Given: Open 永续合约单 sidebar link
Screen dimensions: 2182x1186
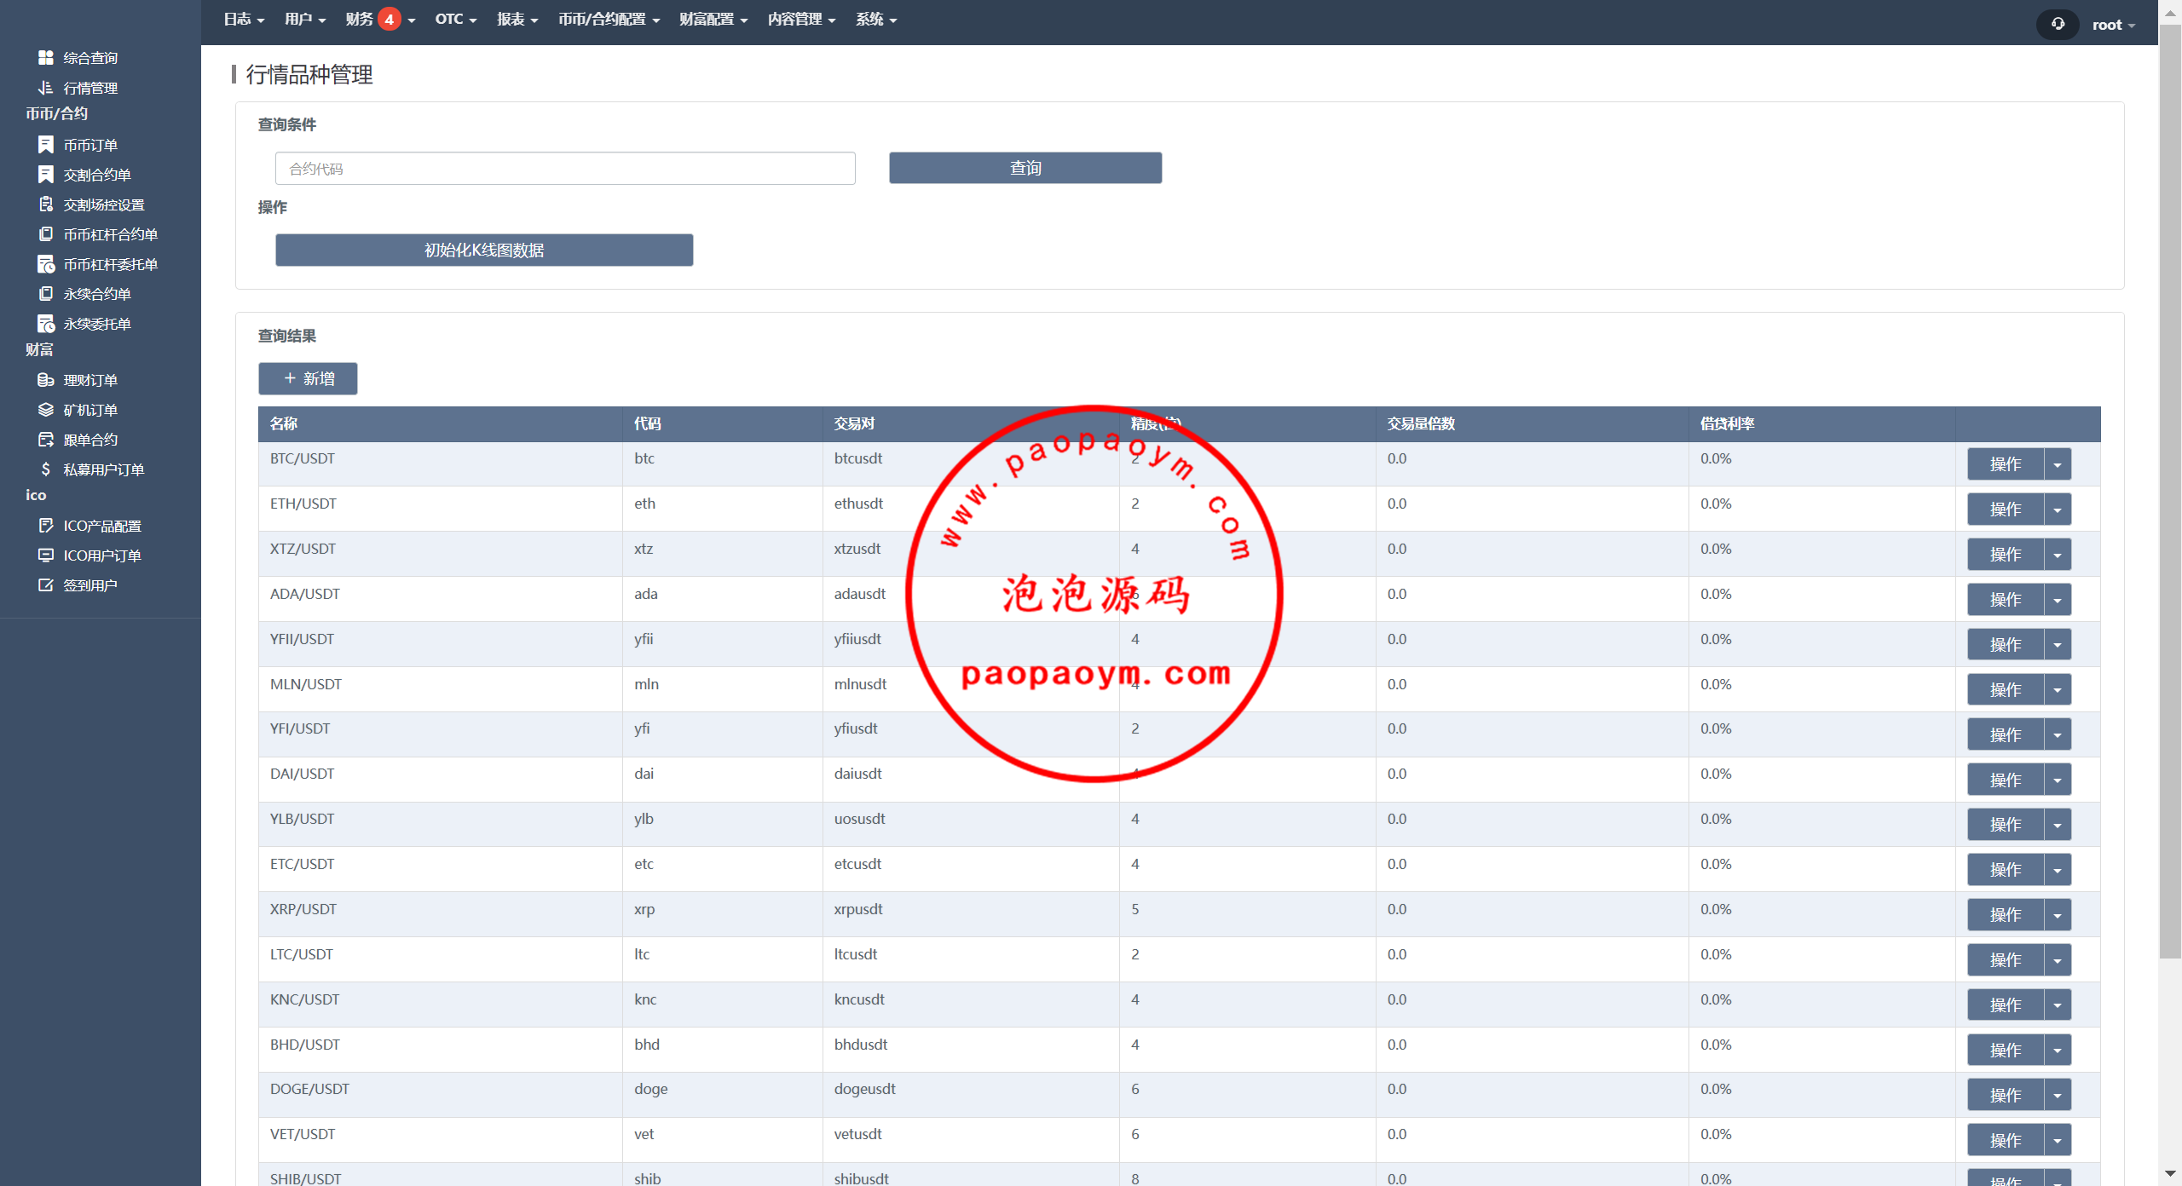Looking at the screenshot, I should click(x=97, y=294).
